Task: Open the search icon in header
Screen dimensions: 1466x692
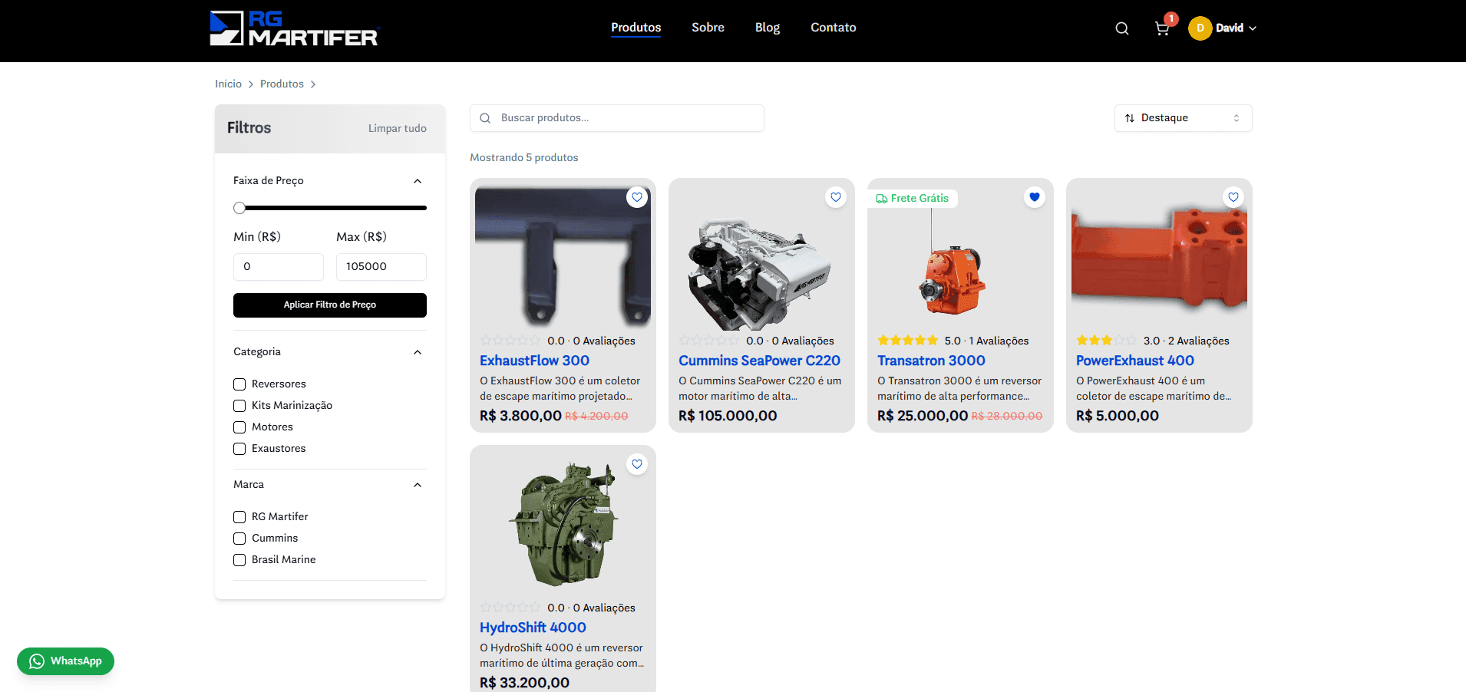Action: coord(1121,28)
